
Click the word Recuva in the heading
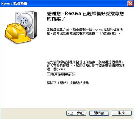click(x=73, y=13)
